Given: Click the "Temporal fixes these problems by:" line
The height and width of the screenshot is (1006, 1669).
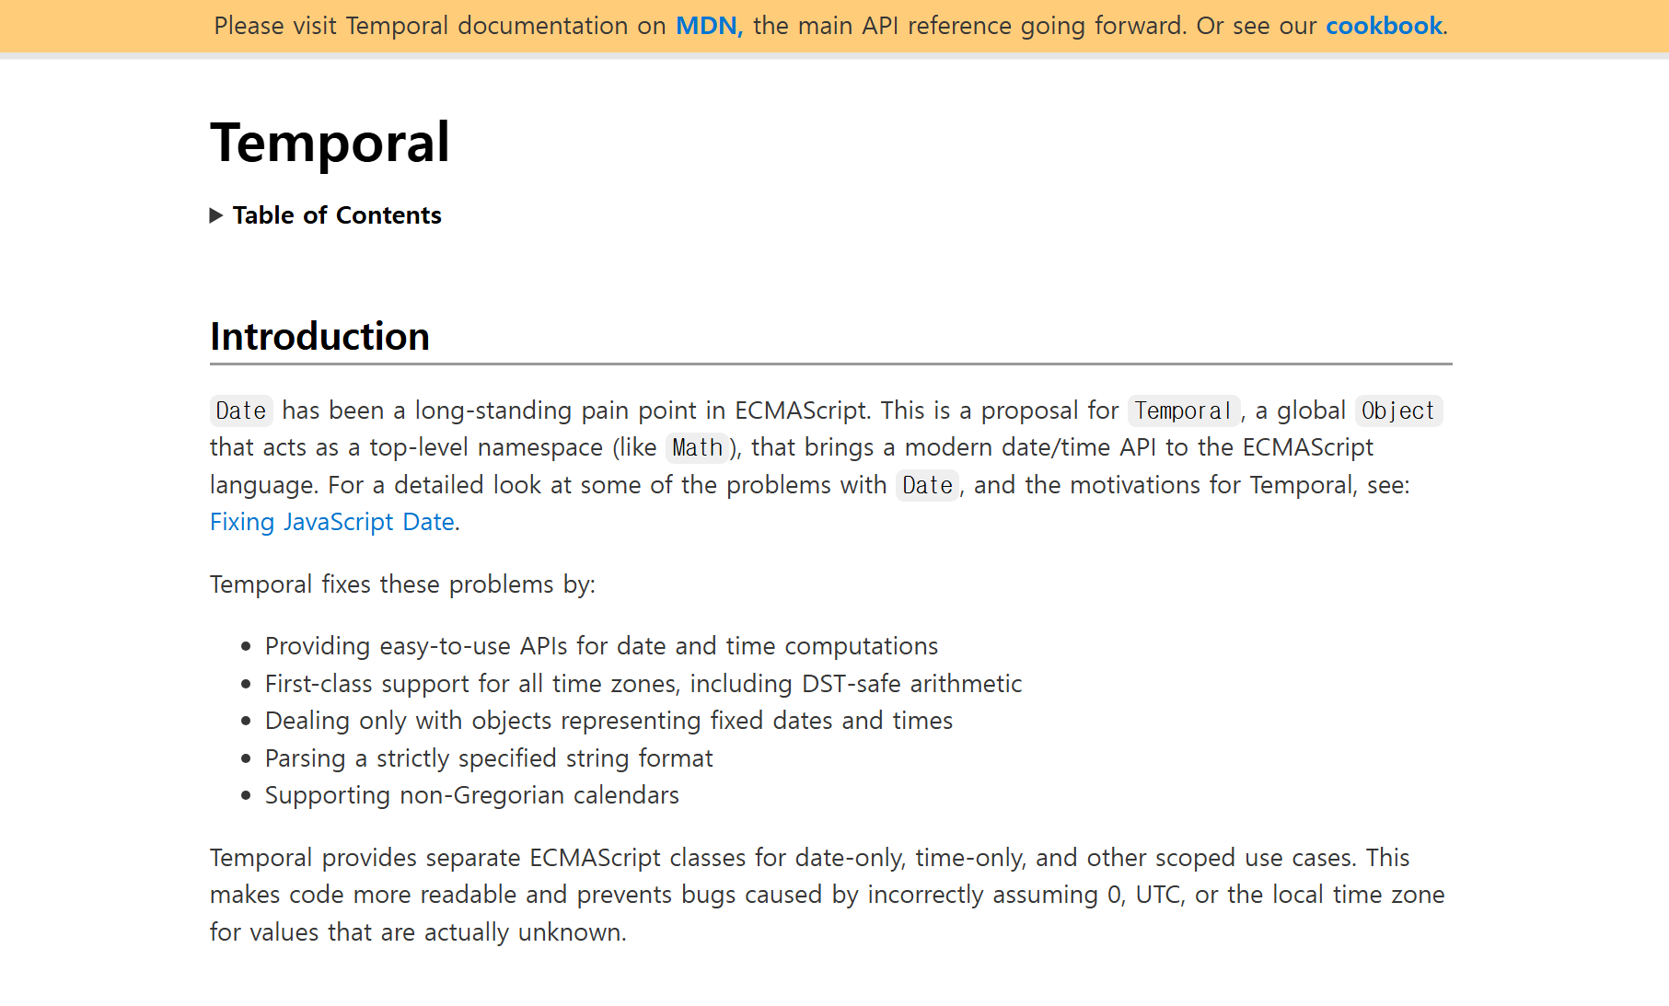Looking at the screenshot, I should click(402, 584).
